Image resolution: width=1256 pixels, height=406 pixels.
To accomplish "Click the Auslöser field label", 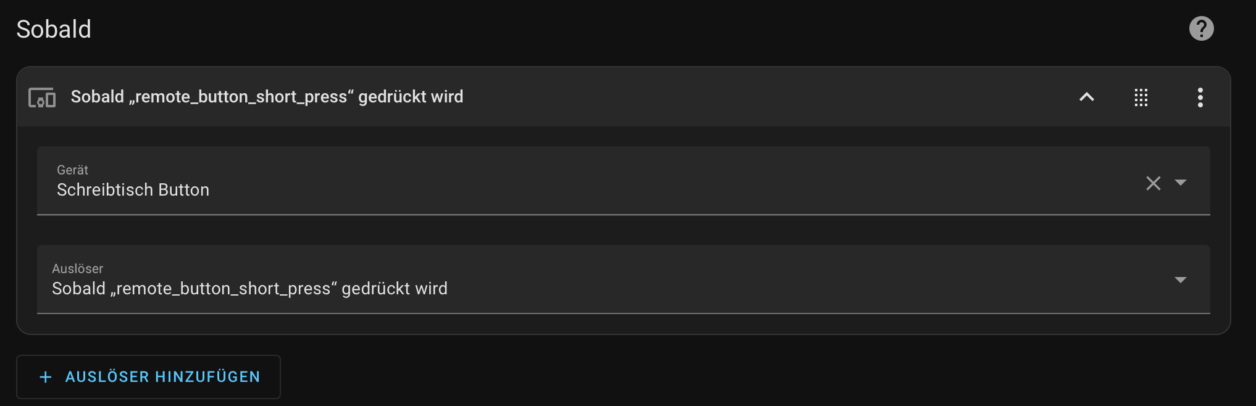I will 77,268.
